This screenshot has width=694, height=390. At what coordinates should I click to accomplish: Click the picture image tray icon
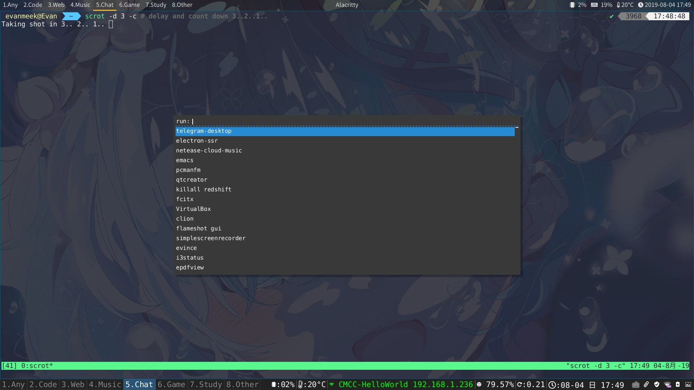click(x=688, y=385)
